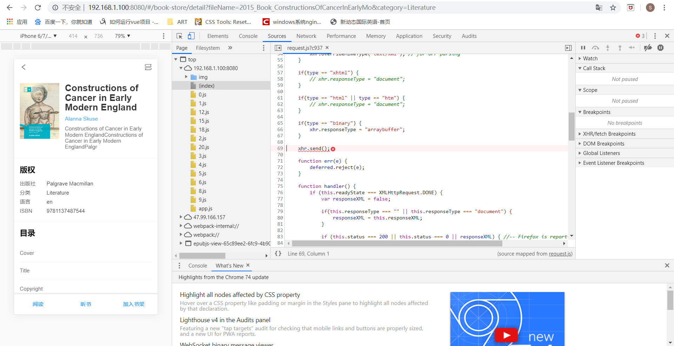
Task: Pause script execution in debugger
Action: tap(583, 48)
